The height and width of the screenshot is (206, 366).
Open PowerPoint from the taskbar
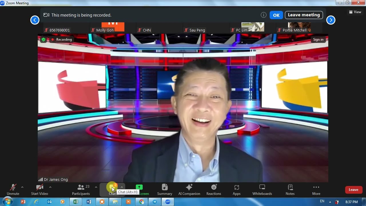click(23, 202)
